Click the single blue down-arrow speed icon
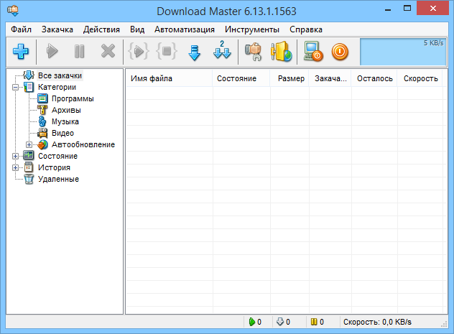This screenshot has width=454, height=334. (x=194, y=52)
